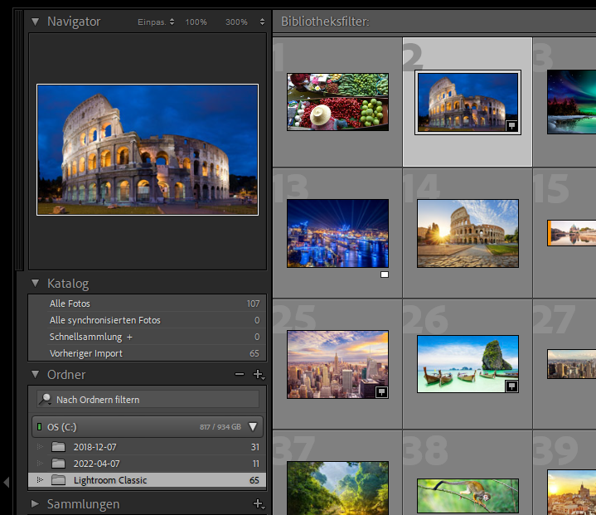596x515 pixels.
Task: Click the 11 count beside 2022-04-07
Action: (256, 464)
